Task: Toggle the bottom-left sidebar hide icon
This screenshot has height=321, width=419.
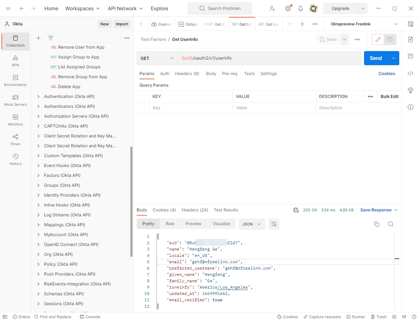Action: (x=5, y=317)
